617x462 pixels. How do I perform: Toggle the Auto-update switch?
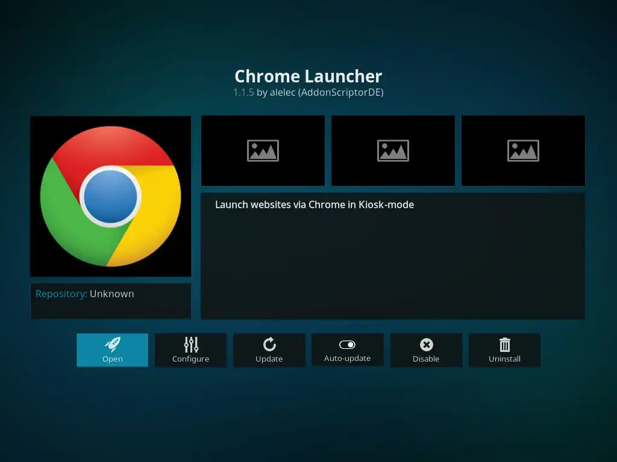tap(347, 345)
